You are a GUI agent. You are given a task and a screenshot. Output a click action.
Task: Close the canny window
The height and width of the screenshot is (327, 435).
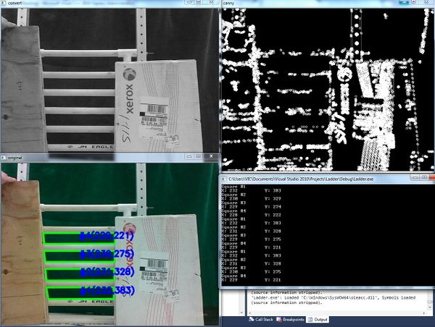pos(426,2)
